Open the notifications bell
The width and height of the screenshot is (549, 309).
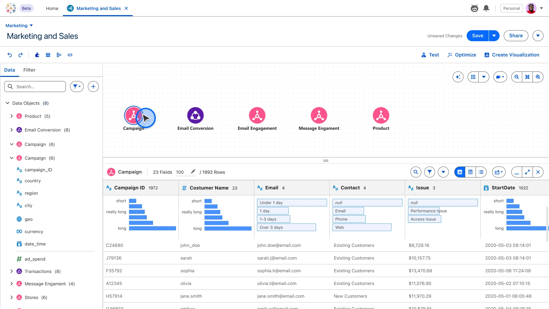tap(486, 8)
